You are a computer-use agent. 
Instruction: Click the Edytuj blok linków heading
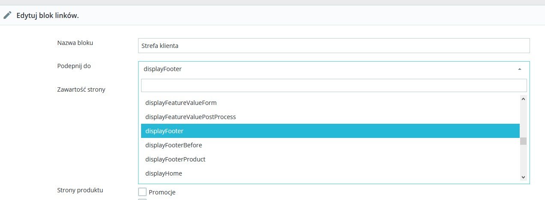click(x=48, y=15)
